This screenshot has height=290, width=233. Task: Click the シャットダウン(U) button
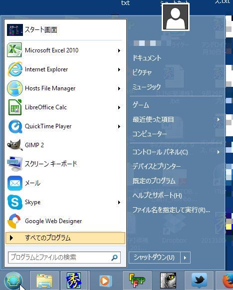pos(154,257)
